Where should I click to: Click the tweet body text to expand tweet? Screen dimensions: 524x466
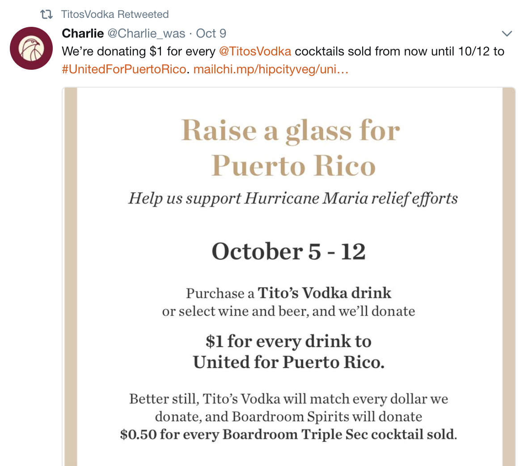[x=283, y=51]
